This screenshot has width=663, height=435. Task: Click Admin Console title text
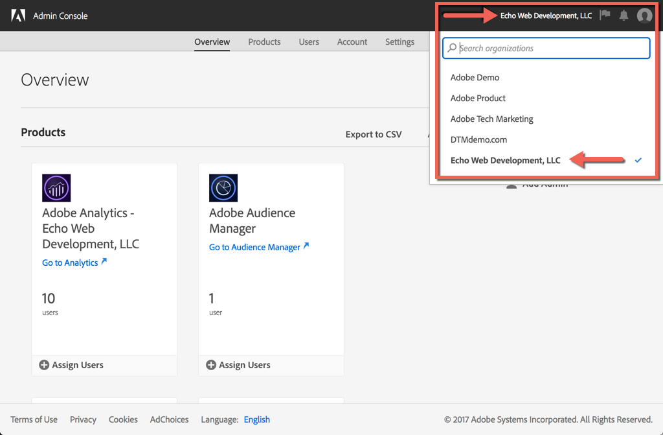[x=60, y=16]
